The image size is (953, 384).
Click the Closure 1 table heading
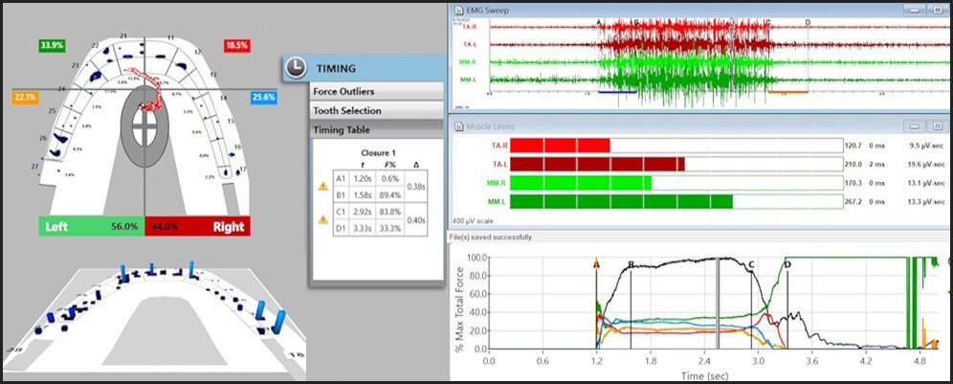[x=378, y=152]
